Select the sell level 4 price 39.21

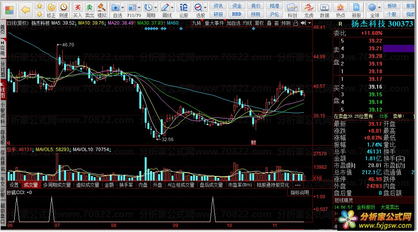pyautogui.click(x=375, y=48)
